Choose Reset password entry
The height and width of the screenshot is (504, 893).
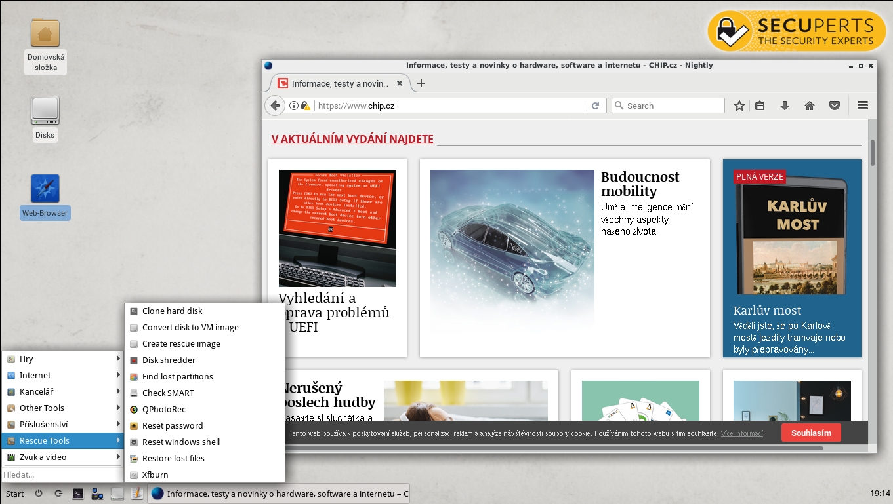(x=205, y=425)
